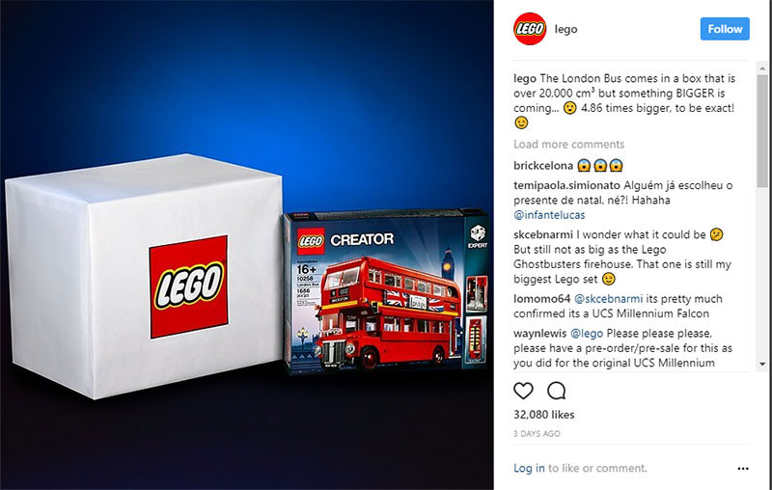Click the Creator Expert badge on box

tap(478, 236)
